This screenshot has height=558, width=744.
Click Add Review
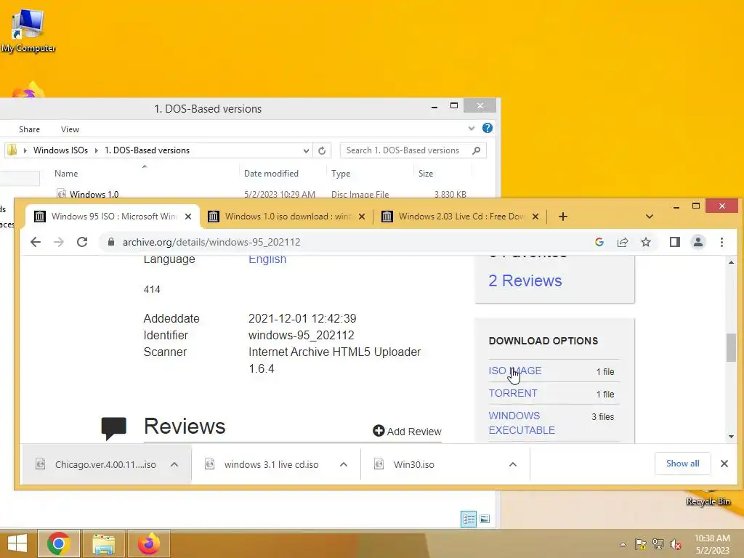click(407, 431)
